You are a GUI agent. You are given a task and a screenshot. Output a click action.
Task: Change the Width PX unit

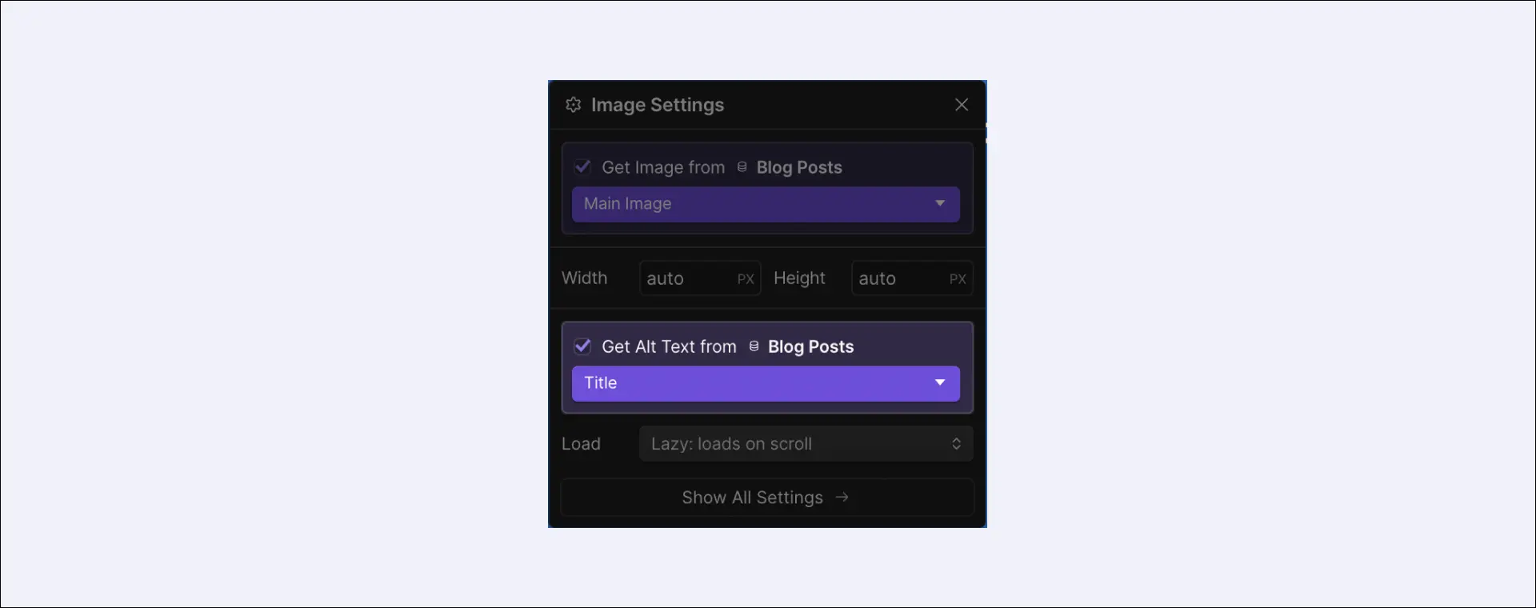746,279
